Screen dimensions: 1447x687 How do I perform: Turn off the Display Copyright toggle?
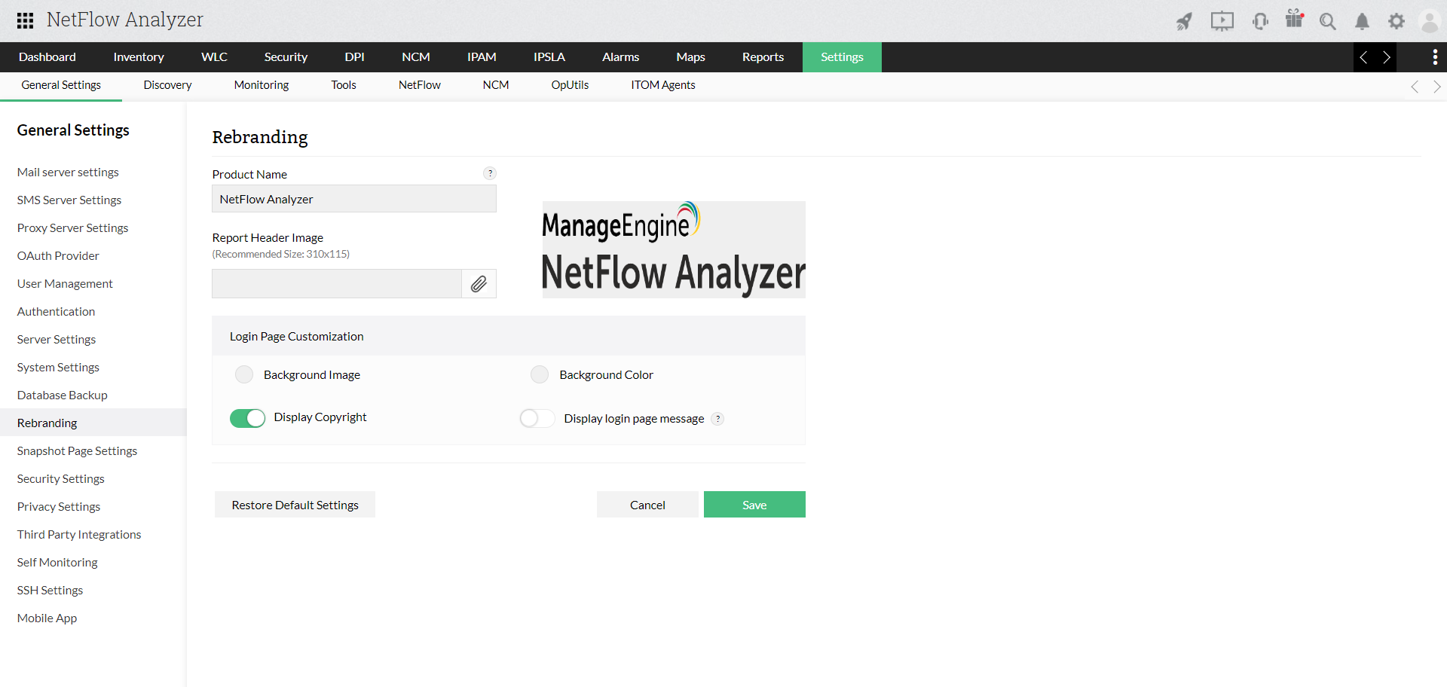(247, 418)
